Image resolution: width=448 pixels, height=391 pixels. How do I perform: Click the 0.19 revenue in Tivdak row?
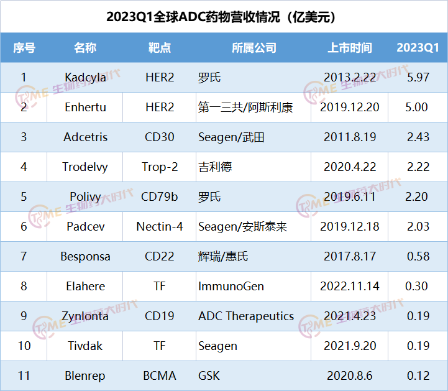point(418,346)
